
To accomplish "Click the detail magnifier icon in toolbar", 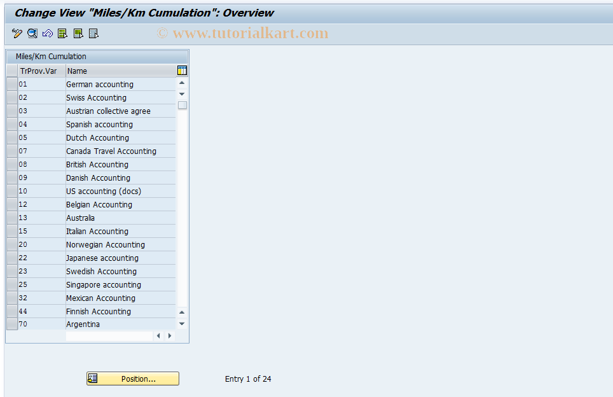I will pos(32,34).
